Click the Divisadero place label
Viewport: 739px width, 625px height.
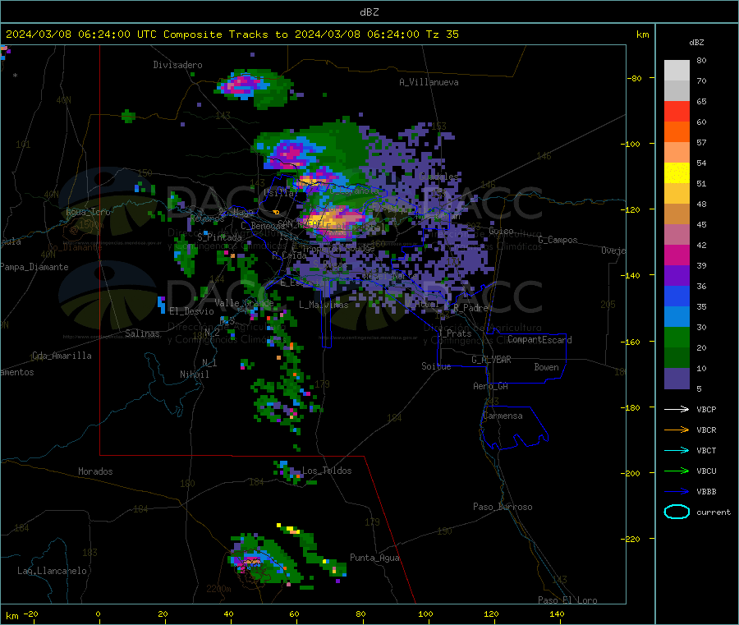[x=177, y=65]
